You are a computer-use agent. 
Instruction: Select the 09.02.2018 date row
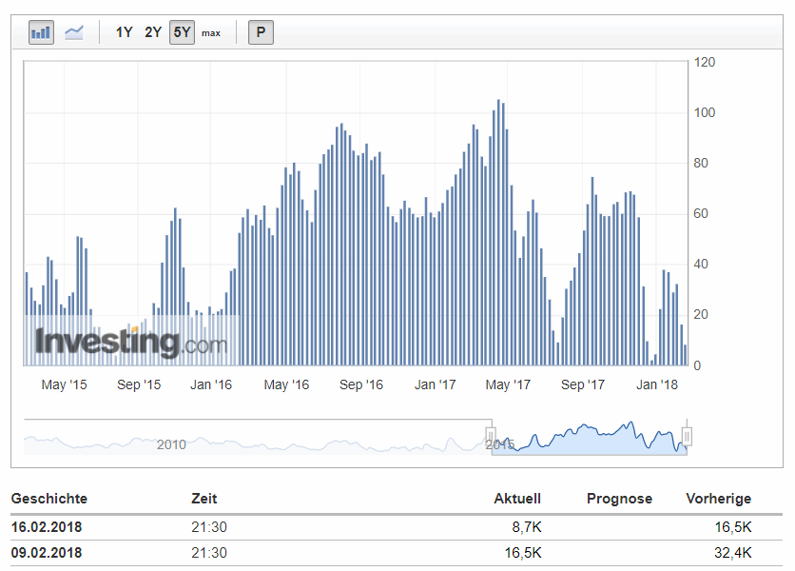pos(397,553)
